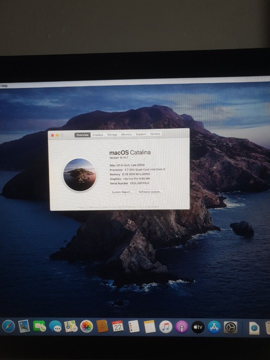Launch the Mail app in Dock
Screen dimensions: 270x360
[x=24, y=326]
